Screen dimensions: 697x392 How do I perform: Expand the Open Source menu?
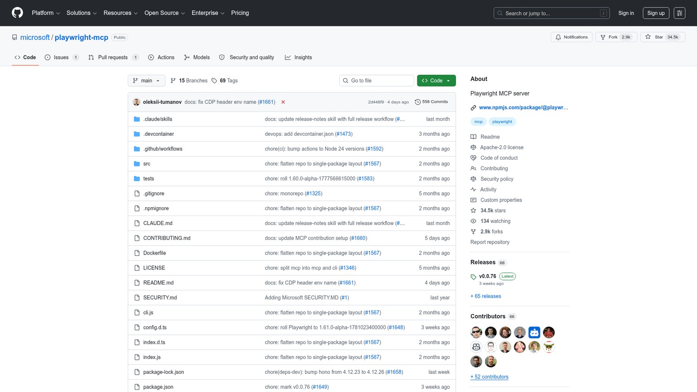165,13
